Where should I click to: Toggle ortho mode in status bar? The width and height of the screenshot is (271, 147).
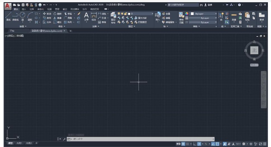pyautogui.click(x=195, y=144)
